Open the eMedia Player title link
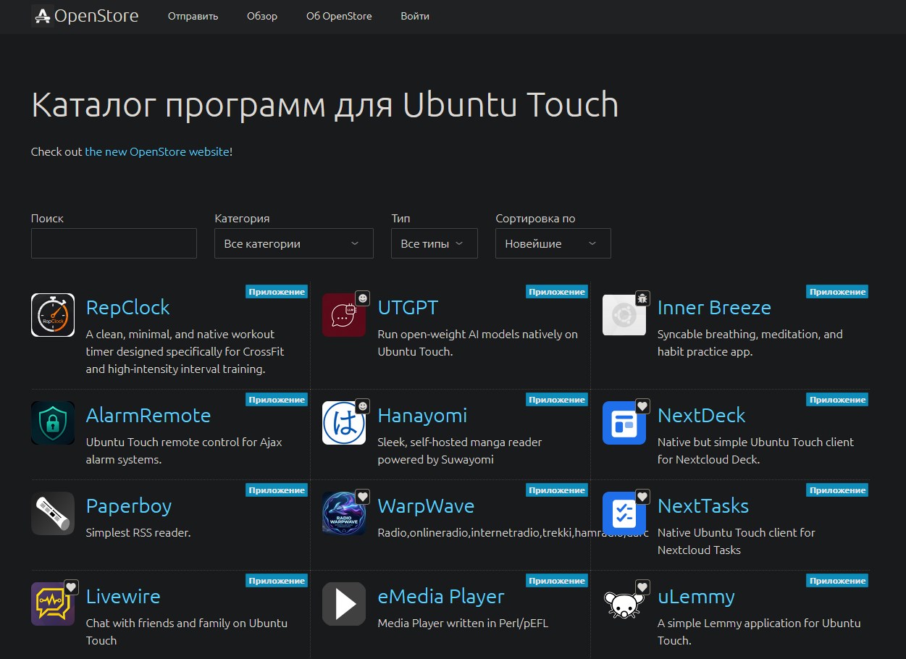 pyautogui.click(x=441, y=596)
